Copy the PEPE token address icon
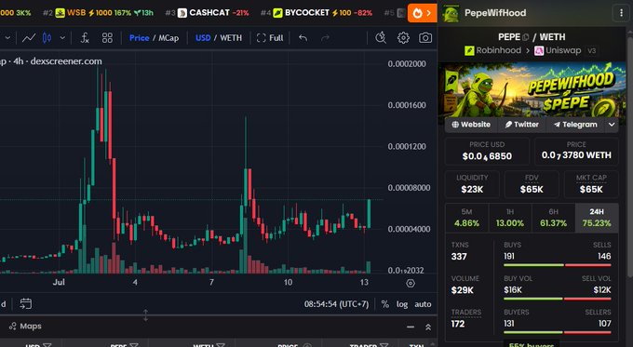The height and width of the screenshot is (347, 633). coord(526,37)
